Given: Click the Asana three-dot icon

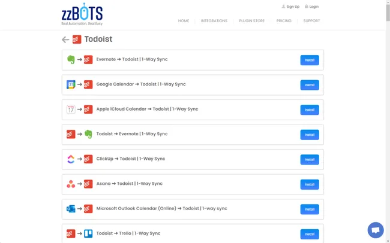Looking at the screenshot, I should (x=71, y=184).
